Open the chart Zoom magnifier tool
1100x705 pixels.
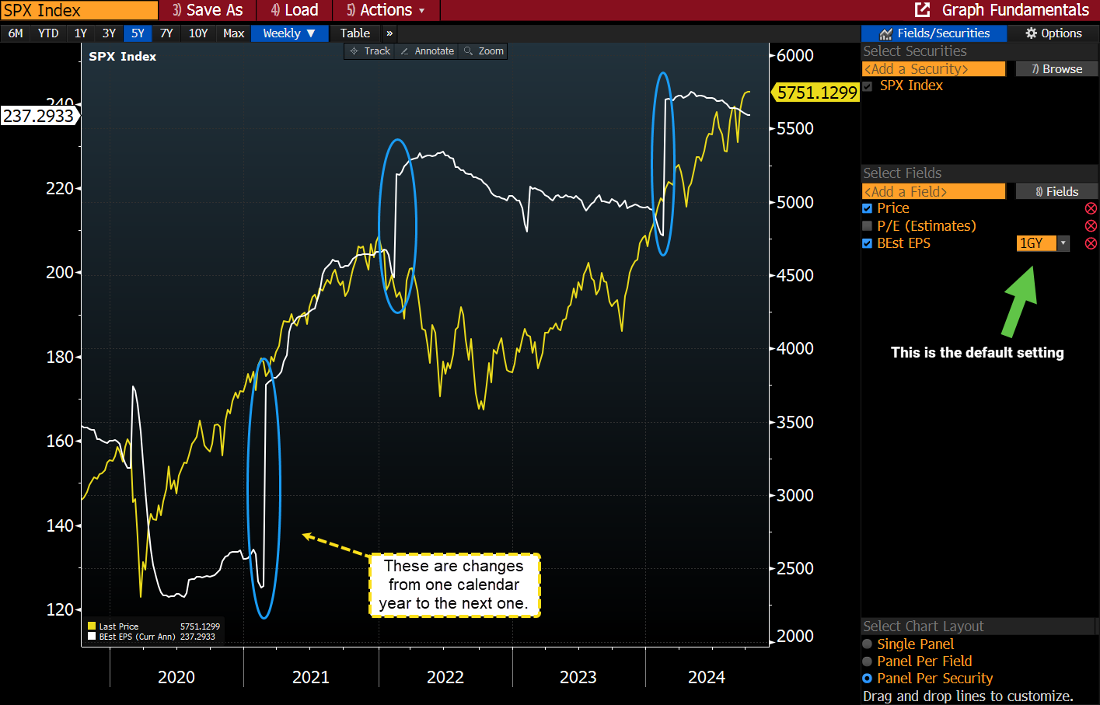[482, 51]
